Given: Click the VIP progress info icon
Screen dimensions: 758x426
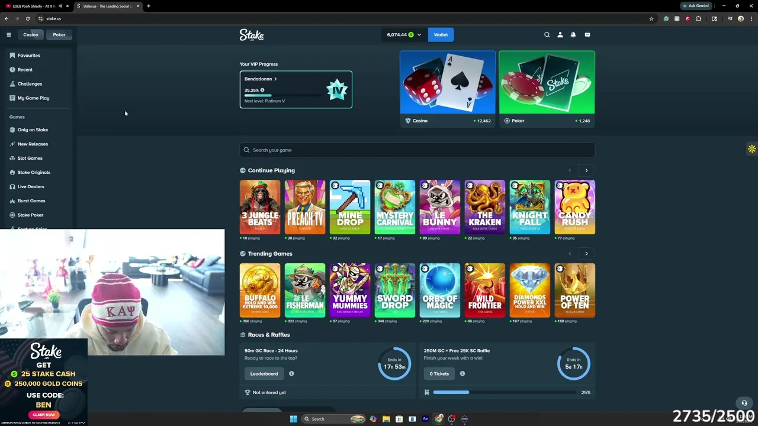Looking at the screenshot, I should (262, 91).
